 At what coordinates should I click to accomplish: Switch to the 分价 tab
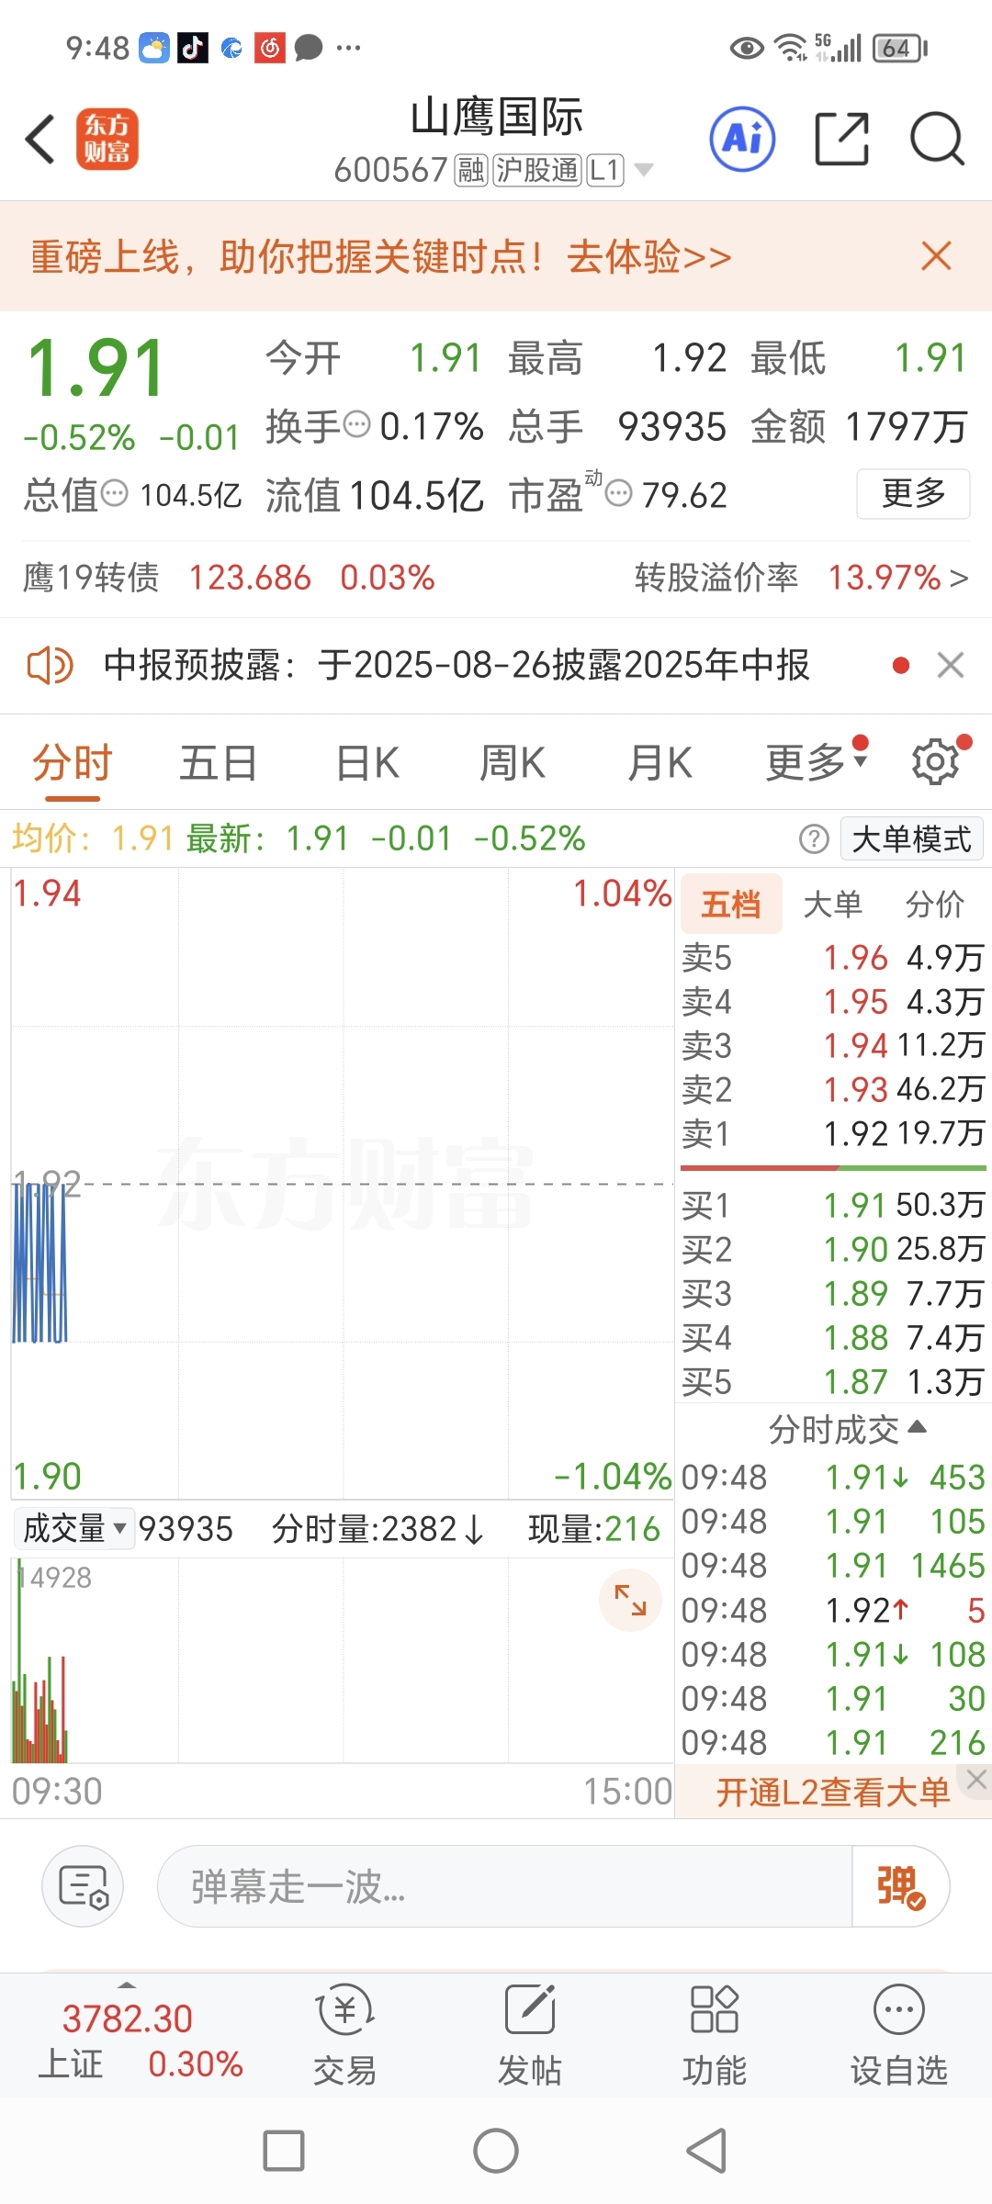pos(935,905)
